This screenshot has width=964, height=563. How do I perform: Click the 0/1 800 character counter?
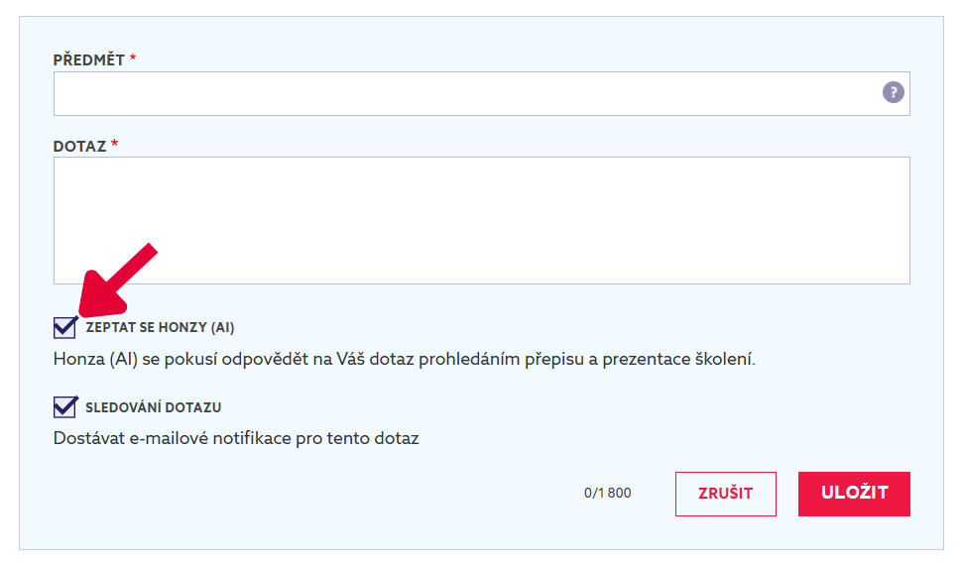607,493
